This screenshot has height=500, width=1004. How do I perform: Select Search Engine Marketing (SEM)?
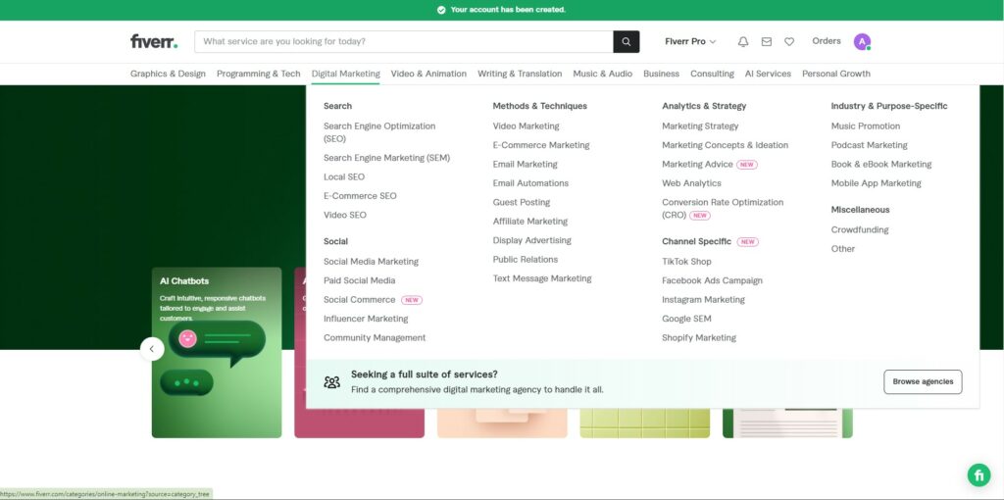tap(386, 158)
